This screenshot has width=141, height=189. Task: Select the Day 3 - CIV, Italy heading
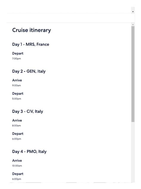pos(28,111)
